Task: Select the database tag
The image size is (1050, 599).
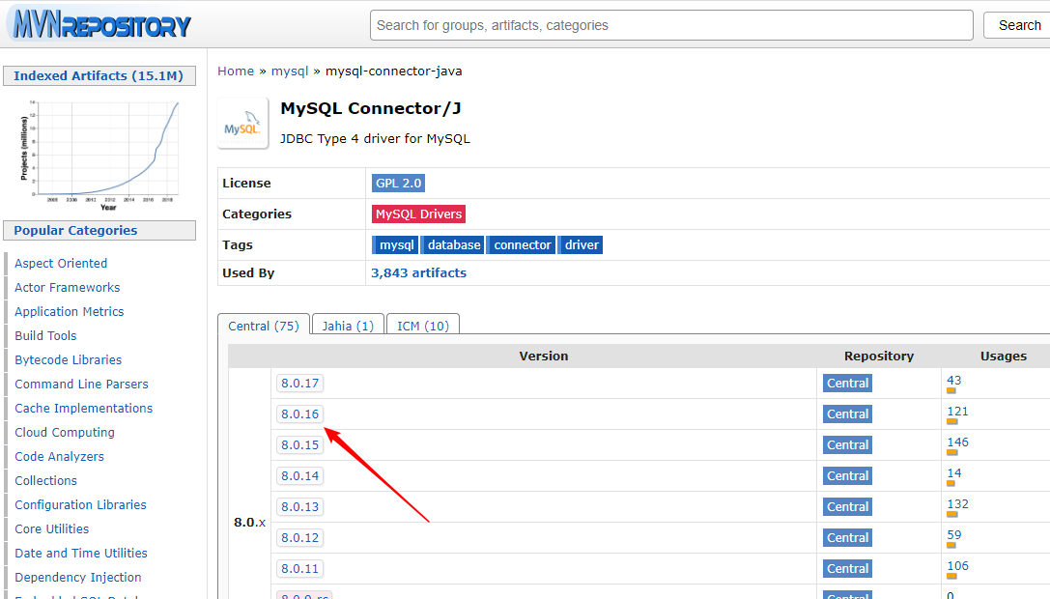Action: (x=453, y=244)
